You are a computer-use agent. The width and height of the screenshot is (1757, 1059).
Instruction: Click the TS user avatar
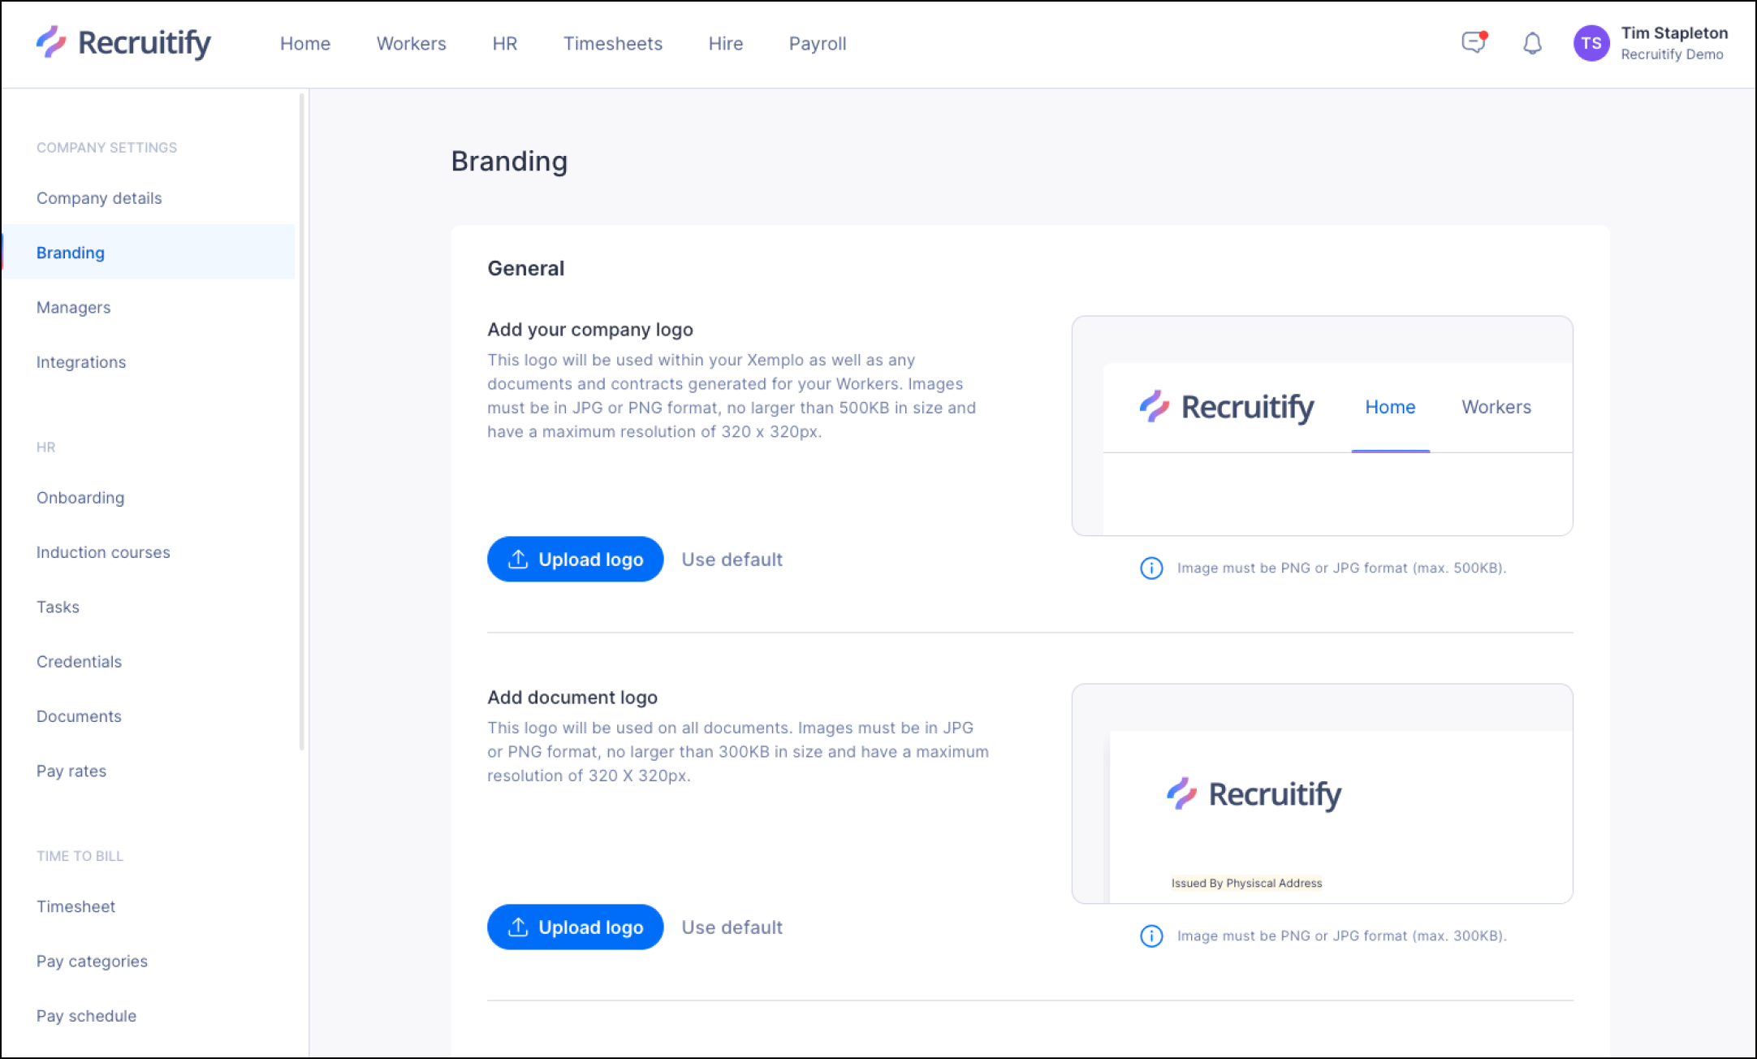click(x=1591, y=43)
